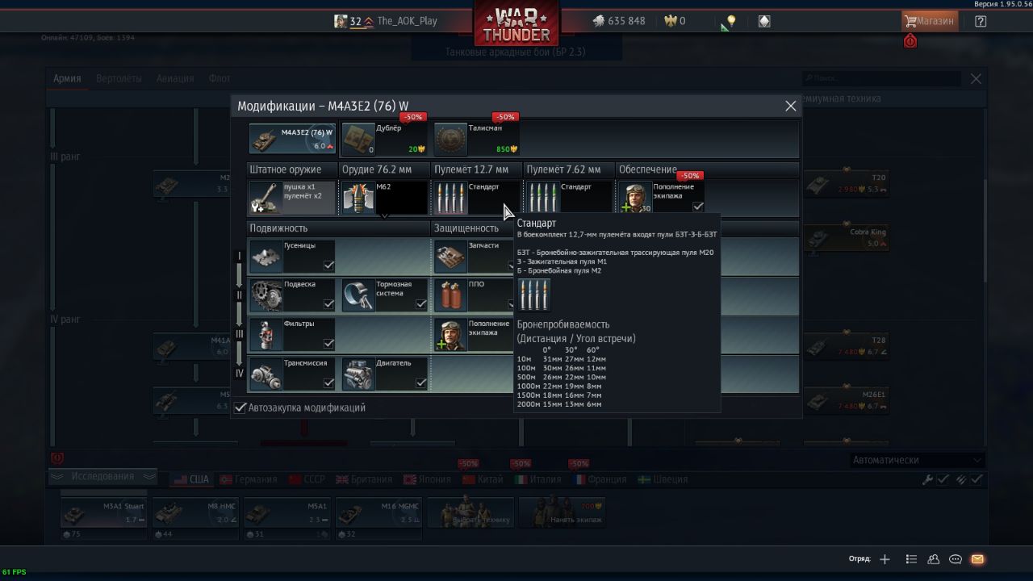1033x581 pixels.
Task: Select the Британия country tab
Action: pyautogui.click(x=363, y=479)
